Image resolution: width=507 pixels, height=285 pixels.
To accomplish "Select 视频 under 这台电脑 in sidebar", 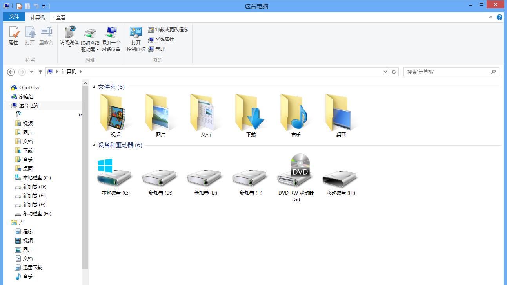I will (x=28, y=124).
